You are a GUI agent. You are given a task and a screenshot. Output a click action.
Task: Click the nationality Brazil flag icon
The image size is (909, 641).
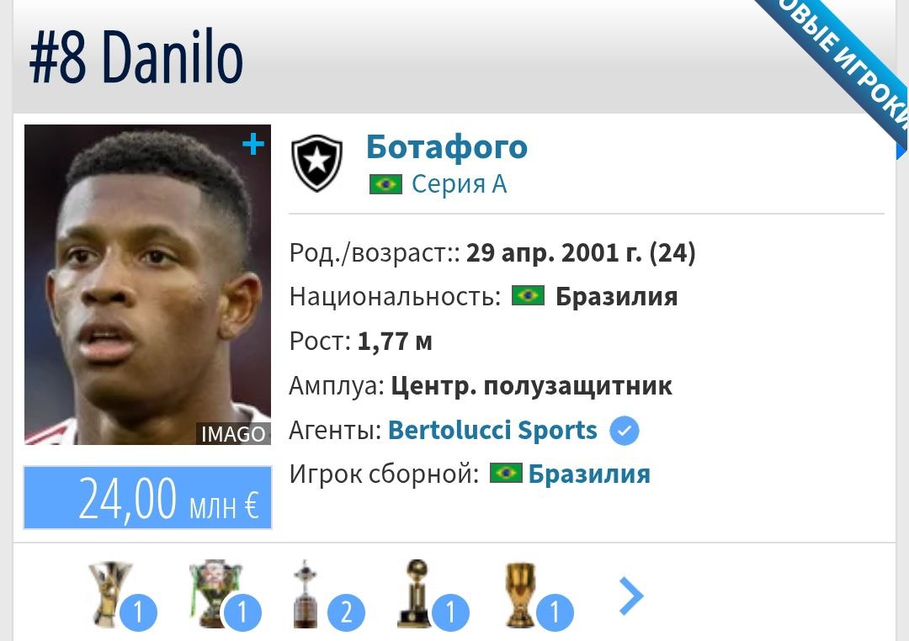tap(528, 295)
